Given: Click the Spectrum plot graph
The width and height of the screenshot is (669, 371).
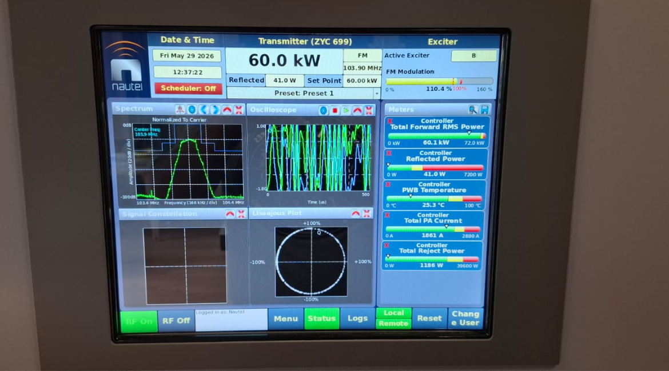Looking at the screenshot, I should (x=189, y=162).
